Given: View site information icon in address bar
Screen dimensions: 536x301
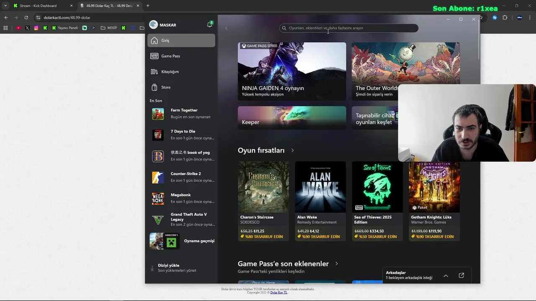Looking at the screenshot, I should 38,18.
